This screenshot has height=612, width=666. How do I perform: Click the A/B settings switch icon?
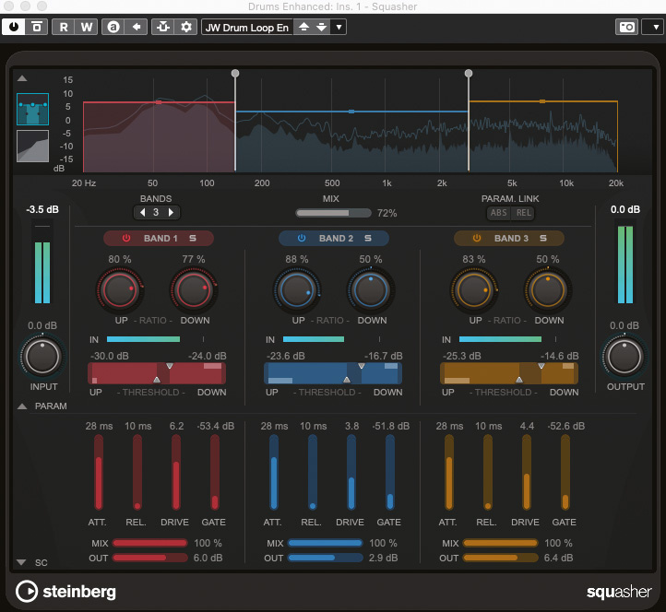[113, 27]
